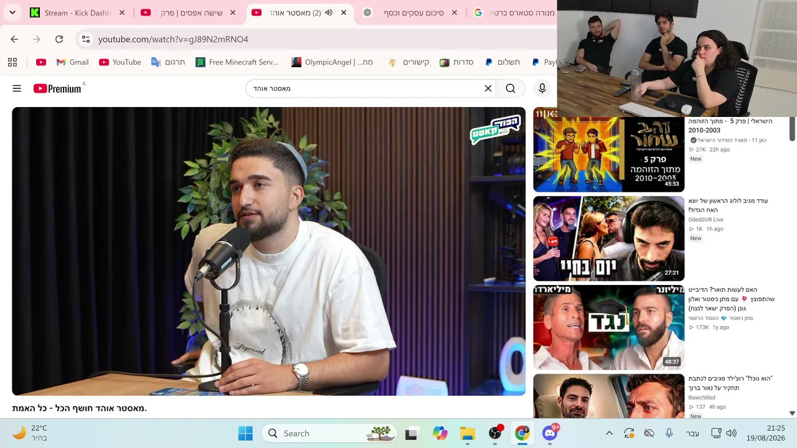This screenshot has height=448, width=797.
Task: Open the תשלום PayPal bookmark
Action: tap(502, 62)
